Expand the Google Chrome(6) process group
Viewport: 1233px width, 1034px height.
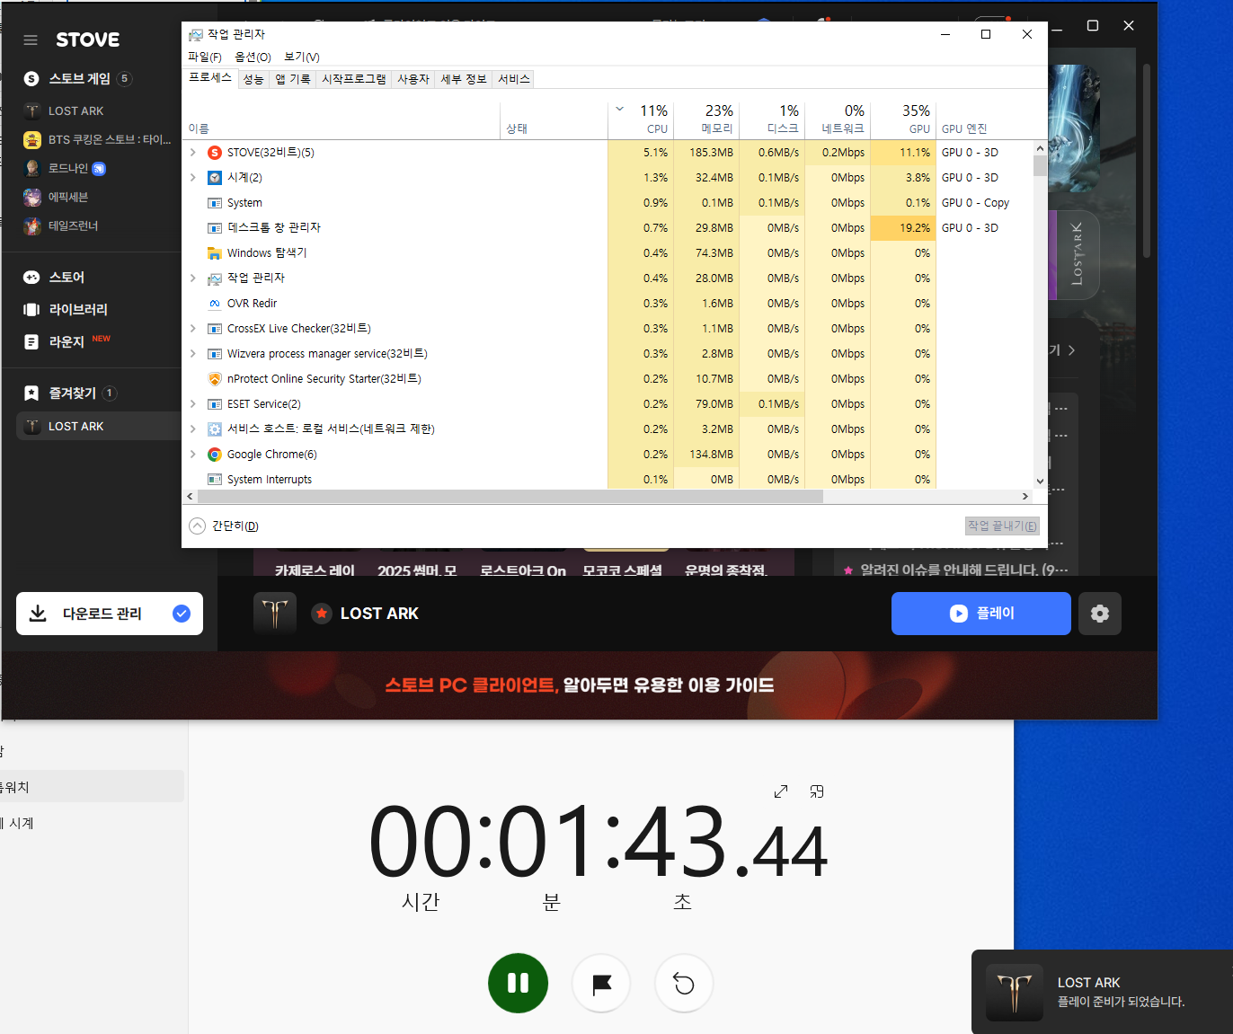point(193,455)
